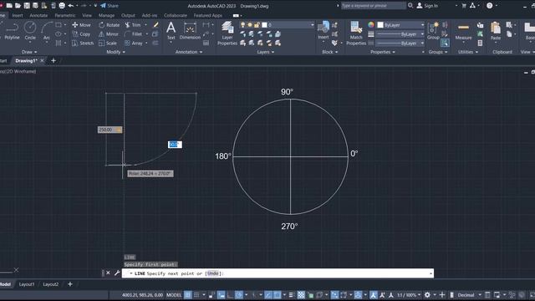The width and height of the screenshot is (535, 301).
Task: Add a new drawing tab with plus button
Action: (x=53, y=60)
